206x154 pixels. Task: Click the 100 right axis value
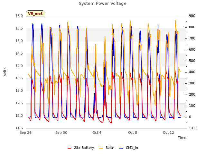click(192, 106)
